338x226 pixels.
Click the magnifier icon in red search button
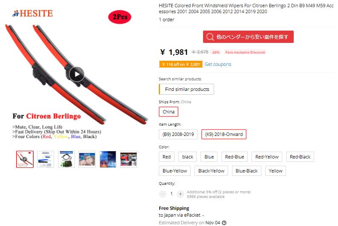(x=210, y=37)
